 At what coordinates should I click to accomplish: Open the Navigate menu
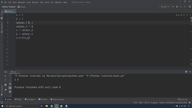(21, 2)
